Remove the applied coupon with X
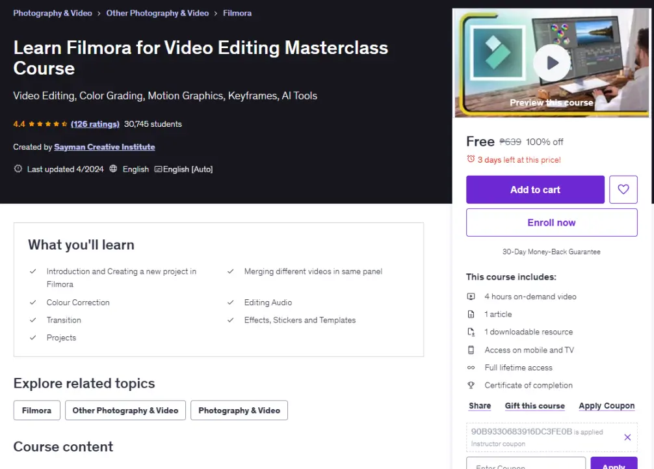Screen dimensions: 654x469 click(627, 437)
